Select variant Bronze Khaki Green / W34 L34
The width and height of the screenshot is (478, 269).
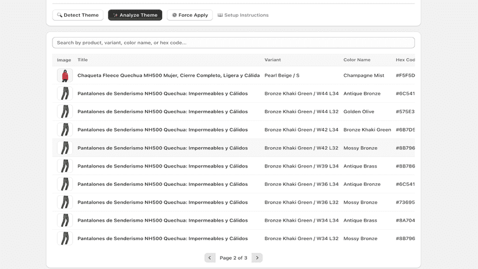pyautogui.click(x=301, y=220)
